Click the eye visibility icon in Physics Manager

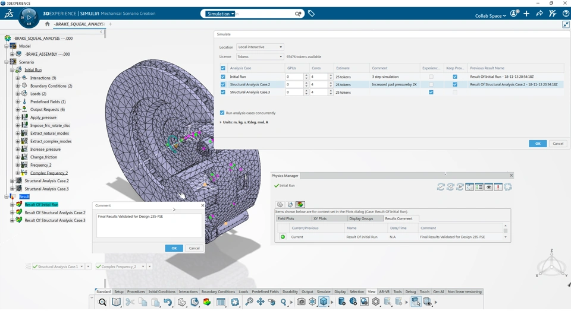(x=489, y=187)
